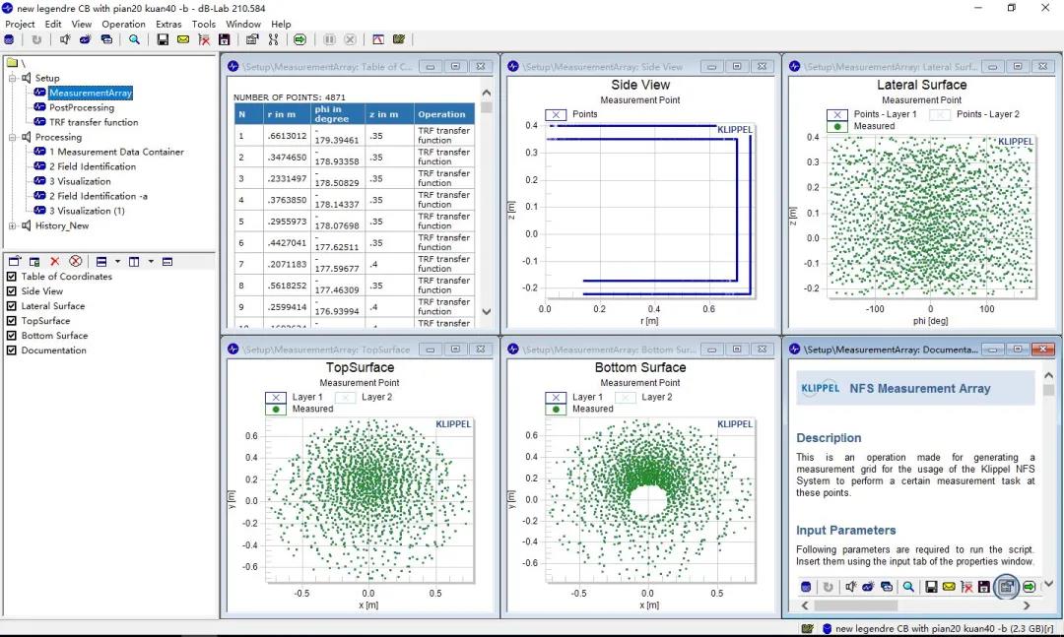This screenshot has height=637, width=1064.
Task: Click the red X delete icon in main toolbar
Action: (204, 39)
